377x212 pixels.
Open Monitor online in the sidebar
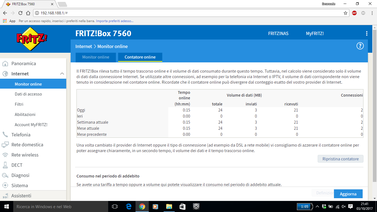[33, 84]
